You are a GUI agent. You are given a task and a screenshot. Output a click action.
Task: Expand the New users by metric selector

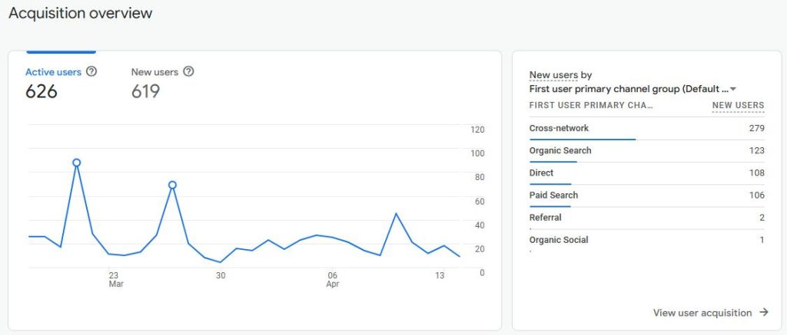pyautogui.click(x=560, y=76)
